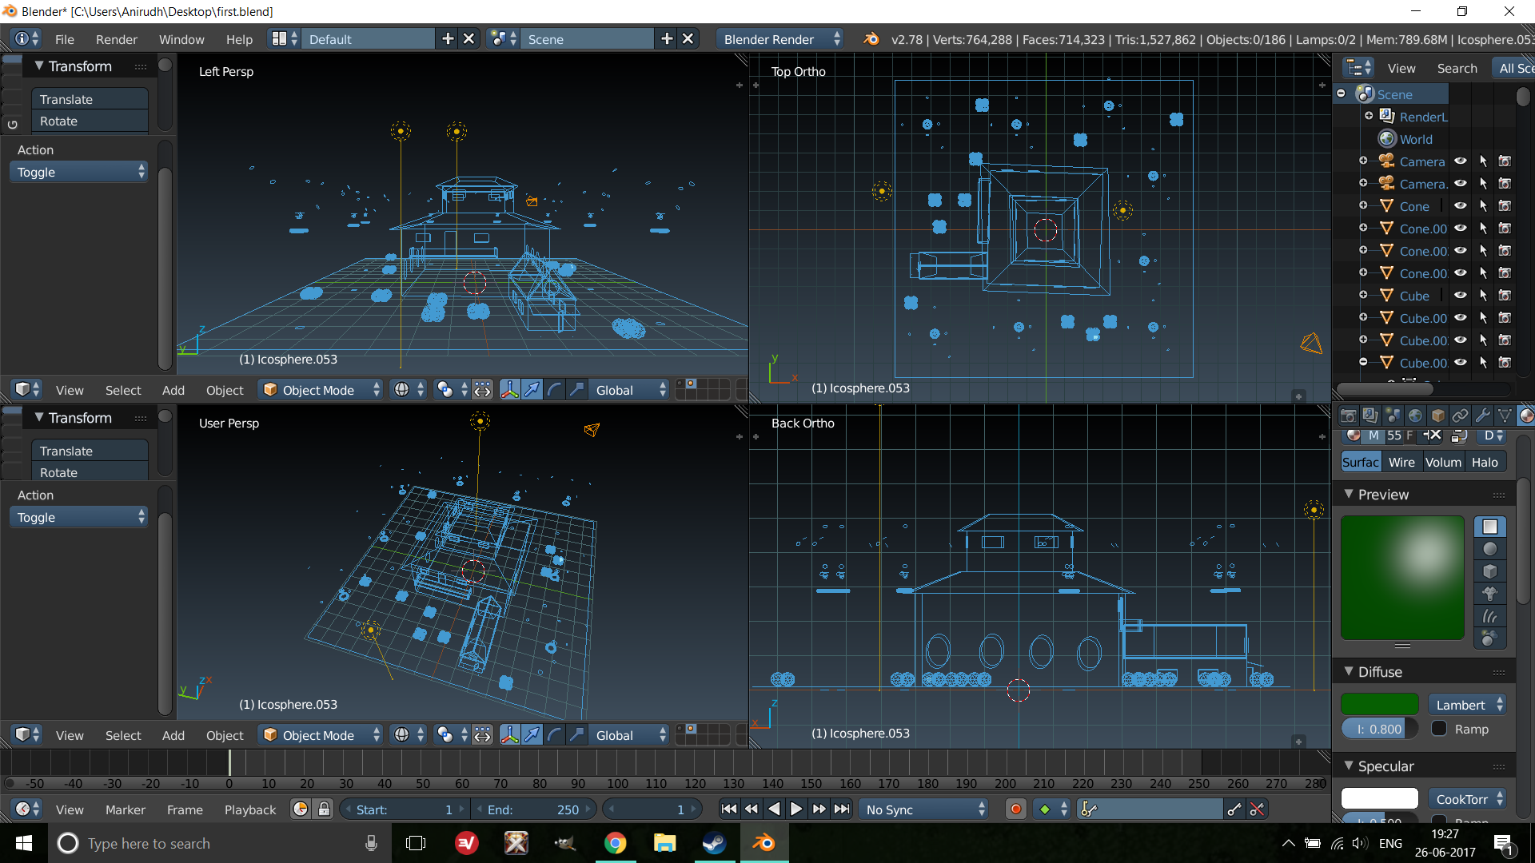The height and width of the screenshot is (863, 1535).
Task: Open the Modifiers wrench properties tab
Action: (1482, 416)
